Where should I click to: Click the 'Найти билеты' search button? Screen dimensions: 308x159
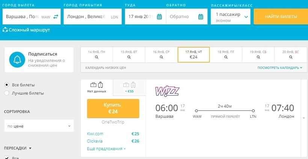point(281,17)
